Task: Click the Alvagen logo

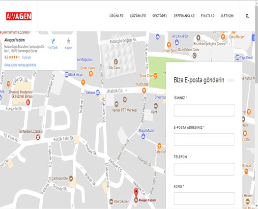Action: coord(19,16)
